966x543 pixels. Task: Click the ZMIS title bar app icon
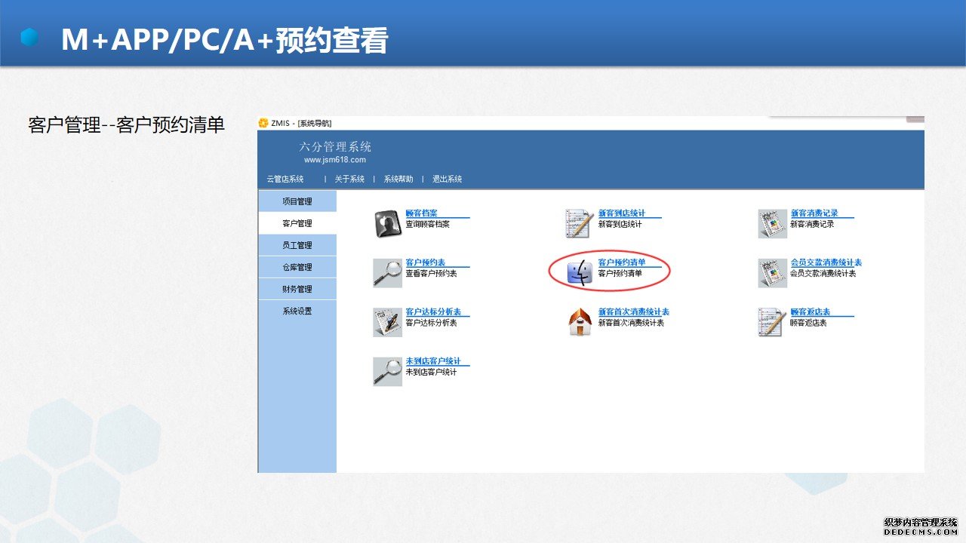click(x=263, y=123)
